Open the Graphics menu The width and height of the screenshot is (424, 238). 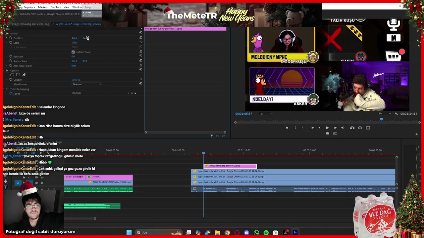click(x=56, y=7)
